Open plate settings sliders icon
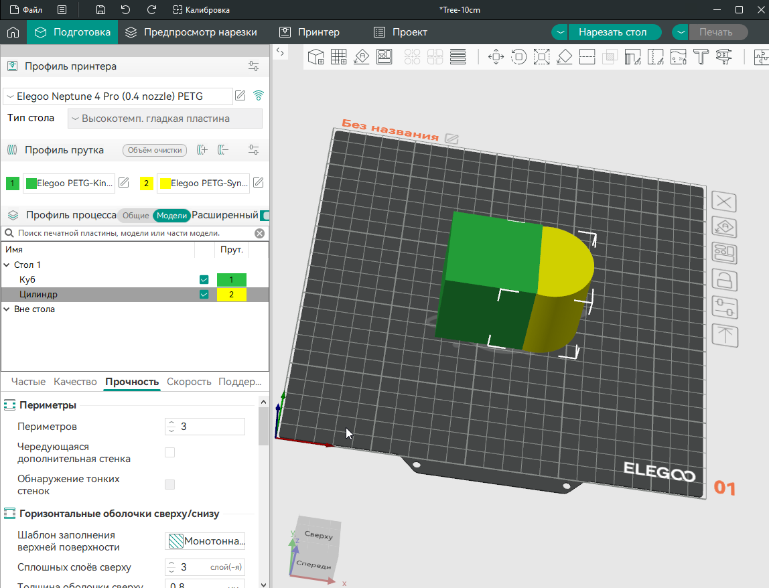The width and height of the screenshot is (769, 588). [725, 309]
